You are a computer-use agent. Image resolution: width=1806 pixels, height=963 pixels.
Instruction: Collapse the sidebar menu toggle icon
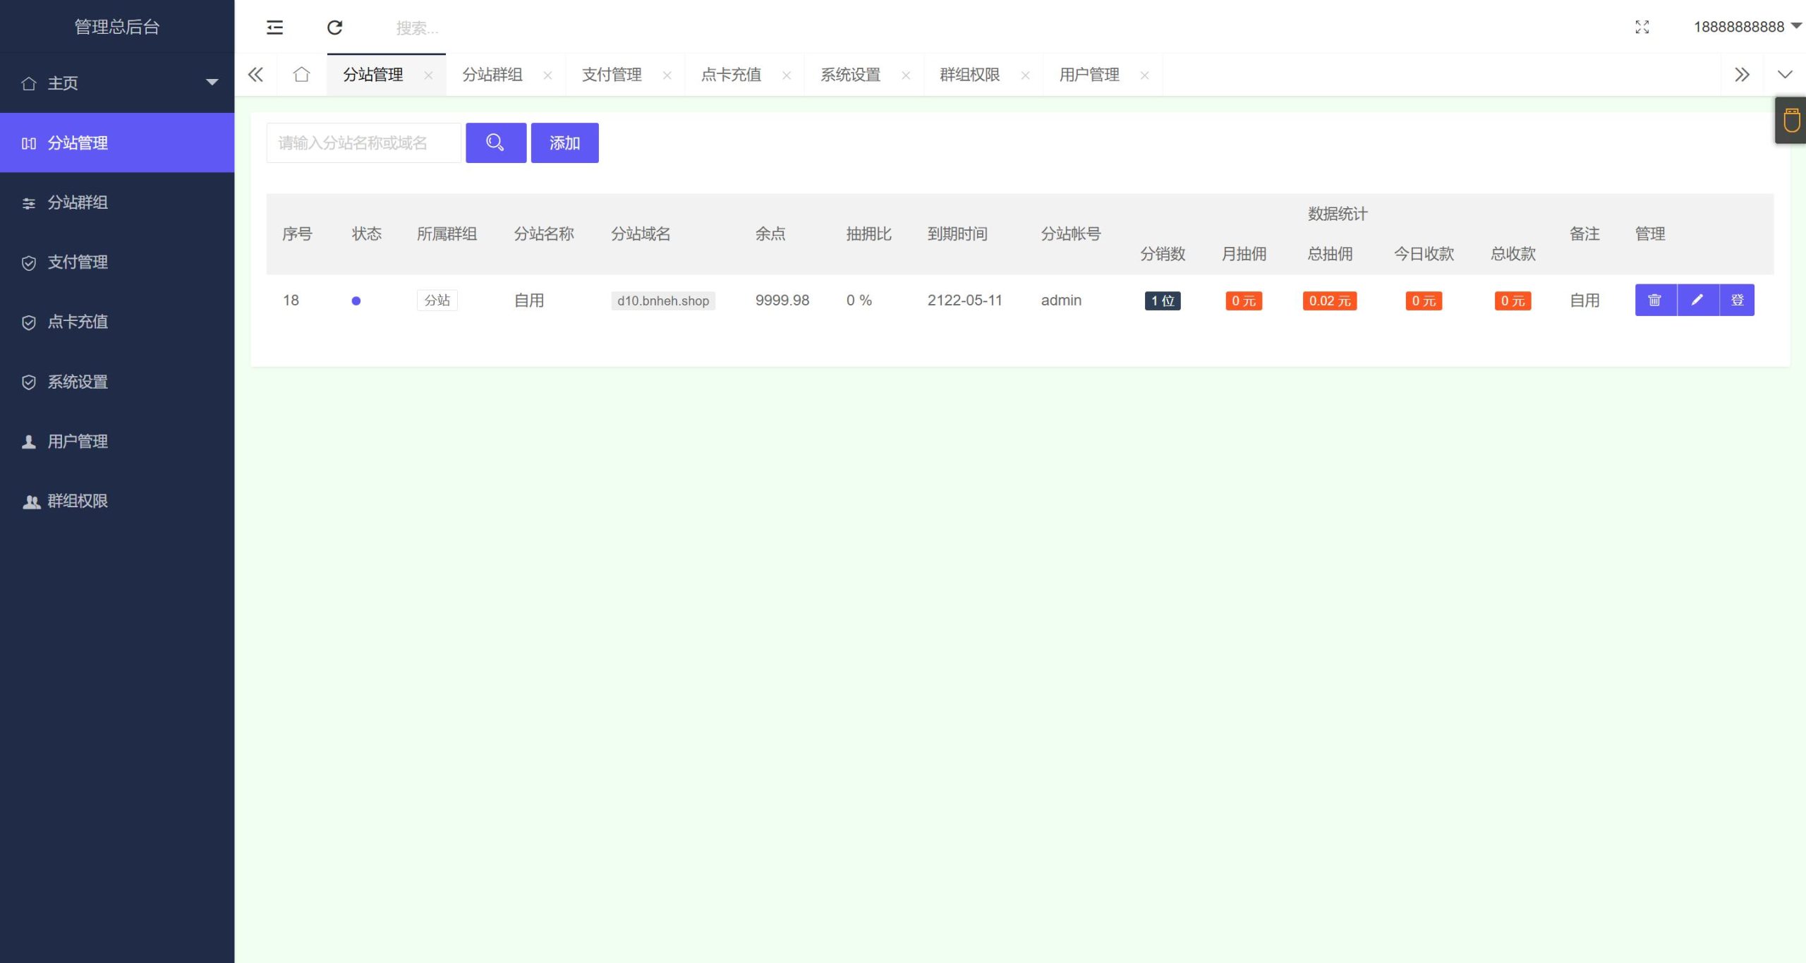point(274,28)
